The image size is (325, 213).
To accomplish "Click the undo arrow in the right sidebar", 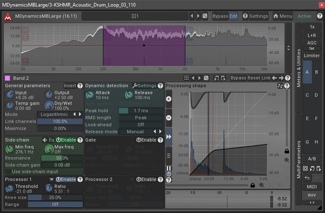I will pos(307,178).
